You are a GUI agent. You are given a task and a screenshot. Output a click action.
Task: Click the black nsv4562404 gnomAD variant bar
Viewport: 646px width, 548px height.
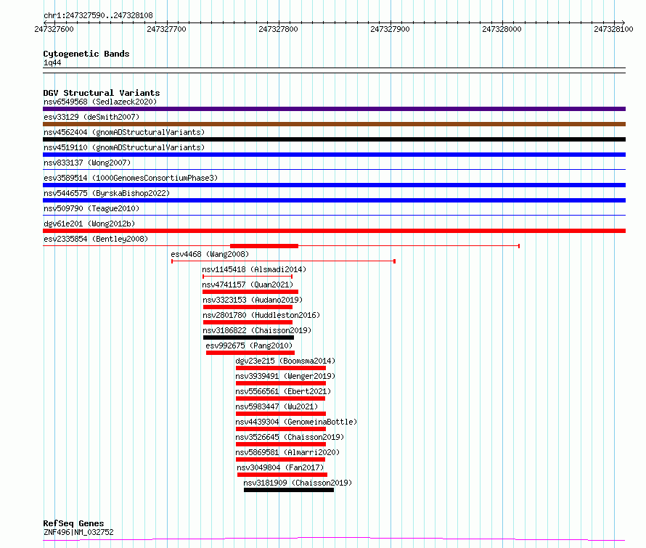pos(334,139)
